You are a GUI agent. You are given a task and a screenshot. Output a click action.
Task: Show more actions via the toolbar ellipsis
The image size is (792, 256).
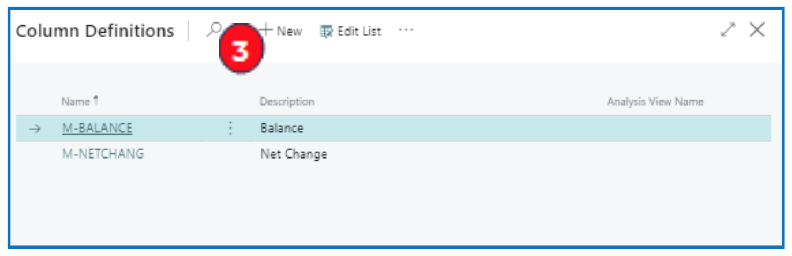click(x=406, y=31)
